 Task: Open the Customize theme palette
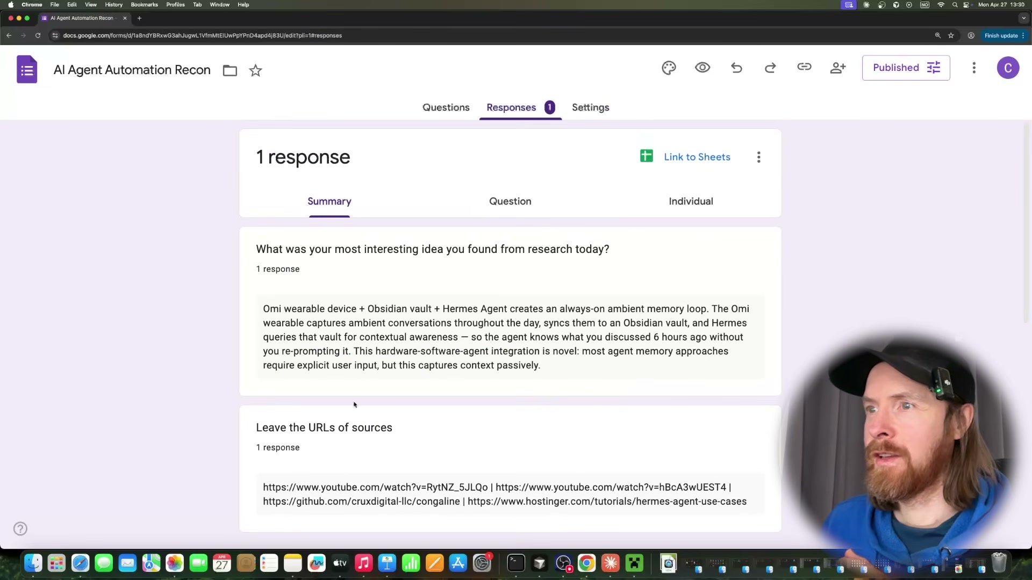click(669, 68)
